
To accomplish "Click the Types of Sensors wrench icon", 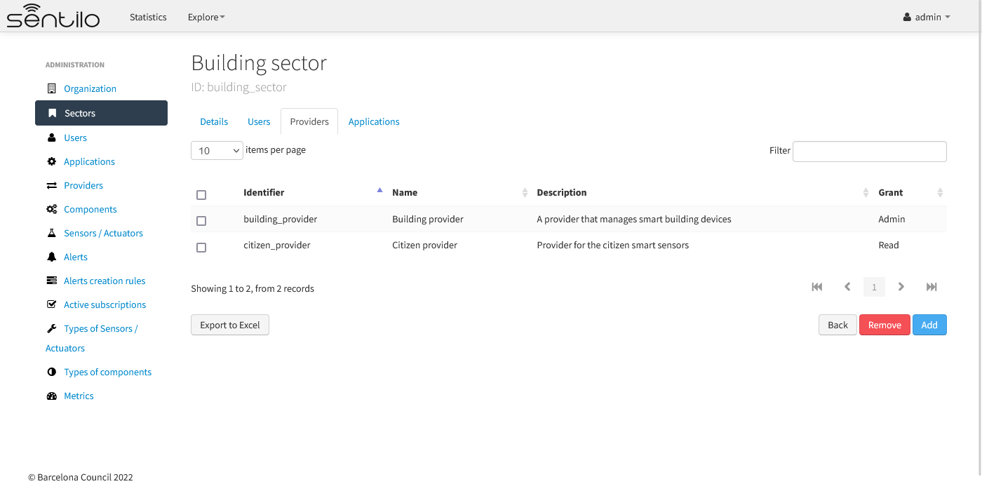I will (51, 328).
